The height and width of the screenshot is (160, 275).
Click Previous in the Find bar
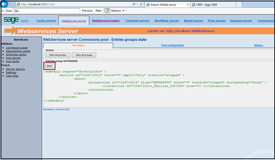(x=87, y=11)
